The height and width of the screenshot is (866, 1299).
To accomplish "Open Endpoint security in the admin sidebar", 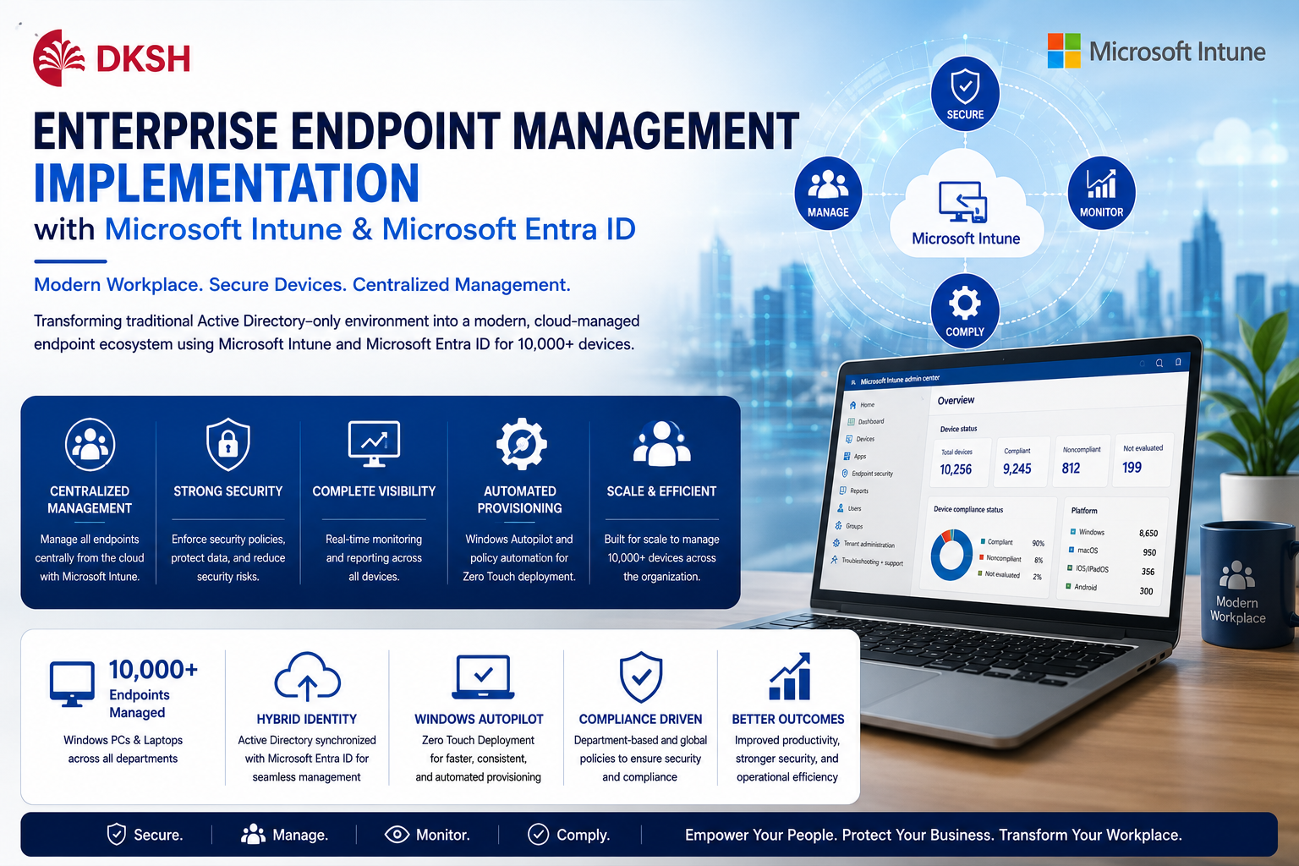I will coord(867,474).
